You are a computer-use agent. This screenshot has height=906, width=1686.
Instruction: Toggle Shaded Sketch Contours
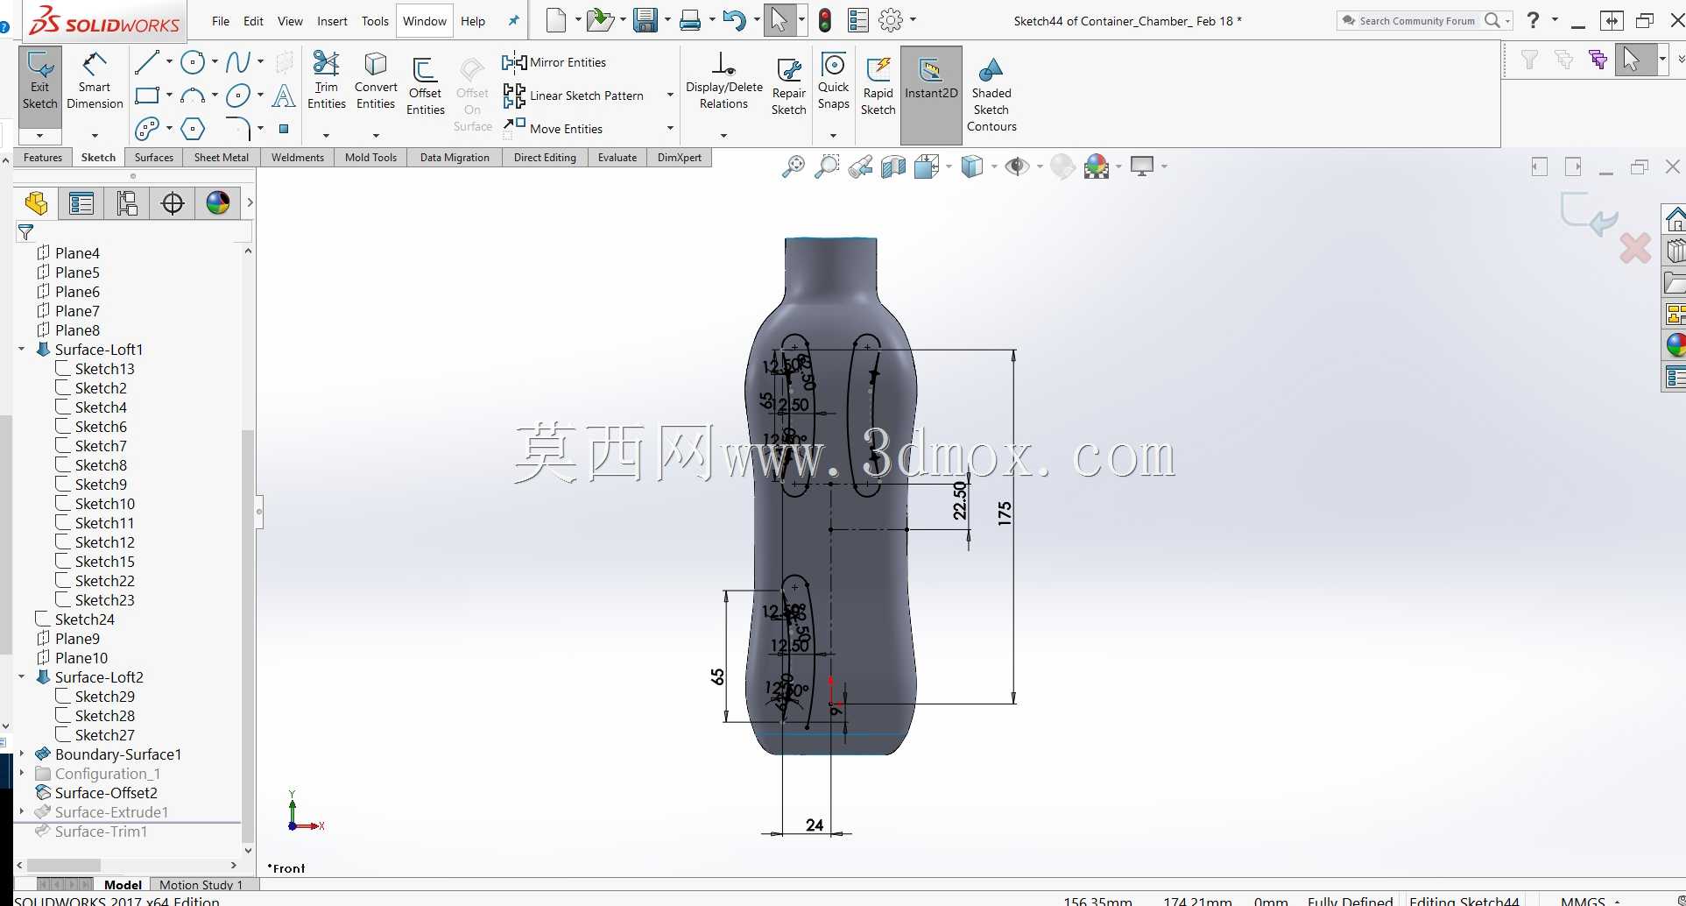point(991,95)
